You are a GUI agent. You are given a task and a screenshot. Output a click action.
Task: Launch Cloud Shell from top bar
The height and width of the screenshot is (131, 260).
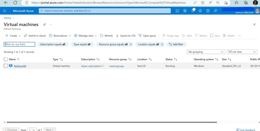(x=177, y=11)
